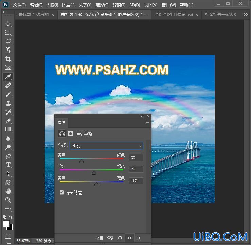Select the Rectangular Marquee tool

pos(8,33)
